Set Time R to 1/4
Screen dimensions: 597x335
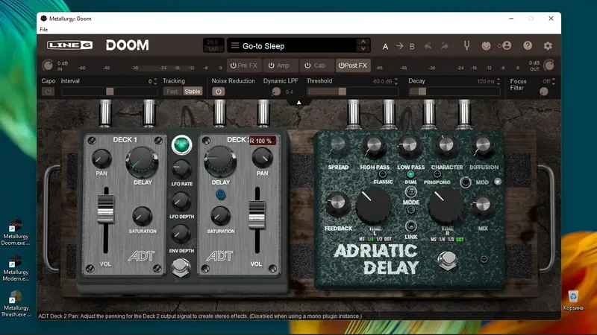(442, 240)
